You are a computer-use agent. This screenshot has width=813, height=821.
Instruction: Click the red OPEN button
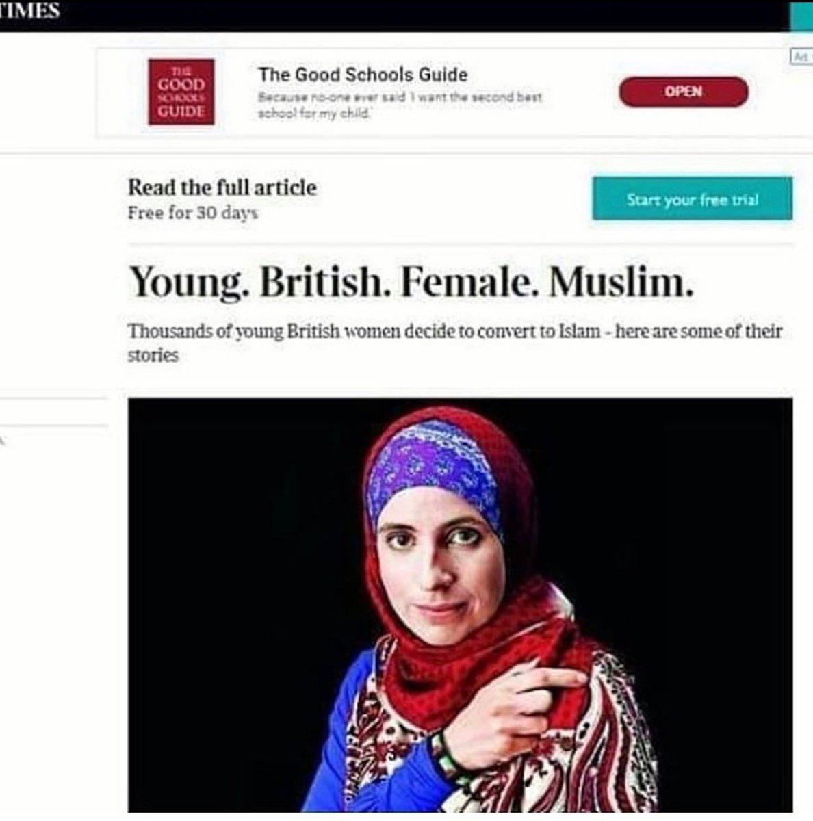click(x=684, y=92)
